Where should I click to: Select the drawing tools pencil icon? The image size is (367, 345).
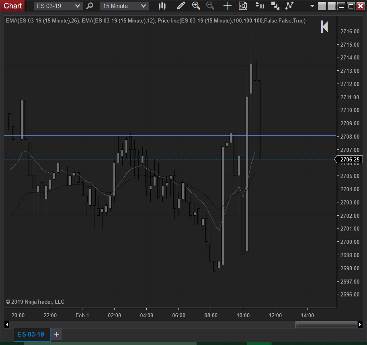tap(181, 6)
